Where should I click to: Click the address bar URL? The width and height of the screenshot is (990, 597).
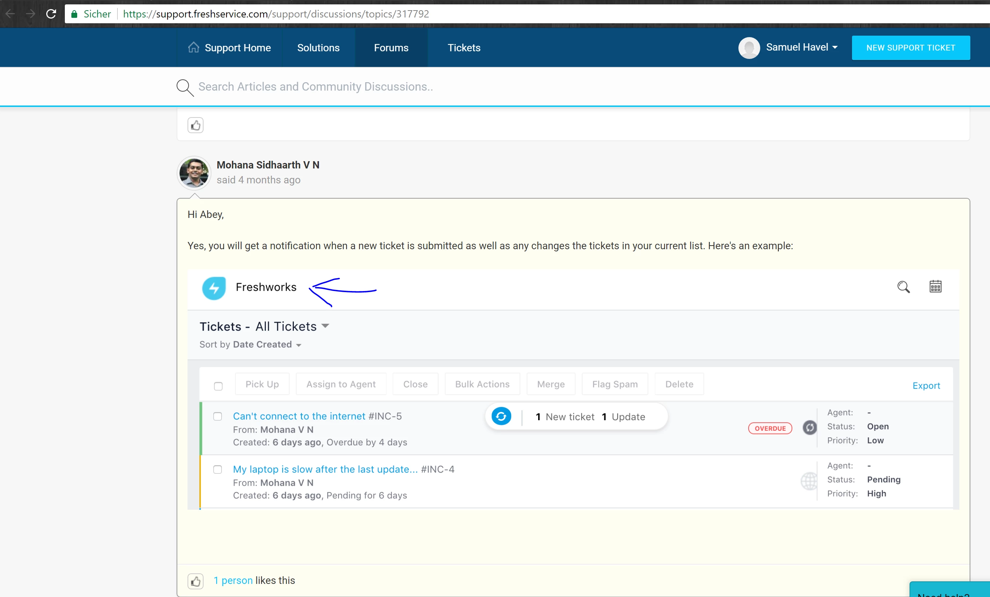(276, 14)
